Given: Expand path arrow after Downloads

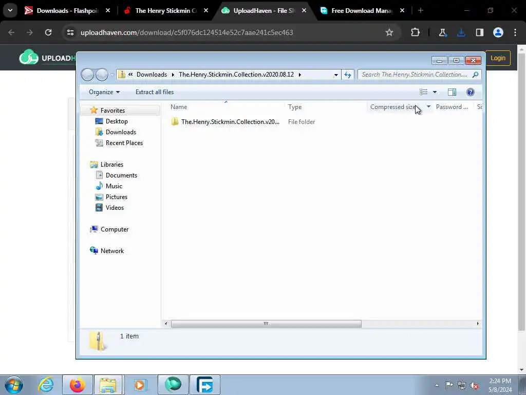Looking at the screenshot, I should [x=173, y=75].
